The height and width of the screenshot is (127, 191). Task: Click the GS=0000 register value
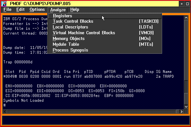[x=137, y=91]
